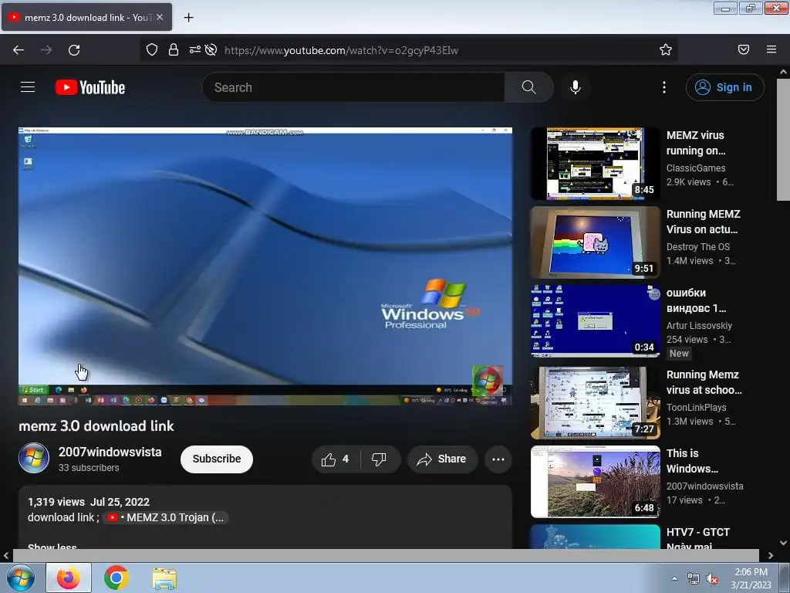Click the 1,319 views Jul 25, 2022 text
The image size is (790, 593).
click(x=89, y=502)
